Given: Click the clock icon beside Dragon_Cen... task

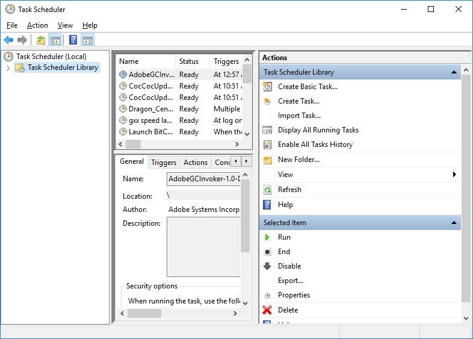Looking at the screenshot, I should point(123,108).
